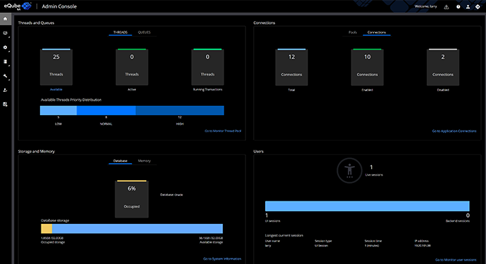Select the Database tab

(120, 161)
